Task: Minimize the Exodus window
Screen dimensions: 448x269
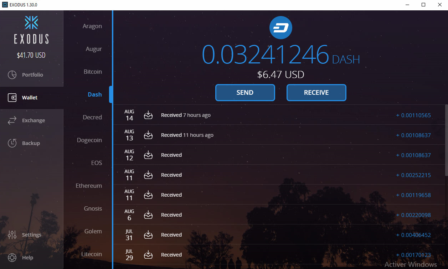Action: [407, 5]
